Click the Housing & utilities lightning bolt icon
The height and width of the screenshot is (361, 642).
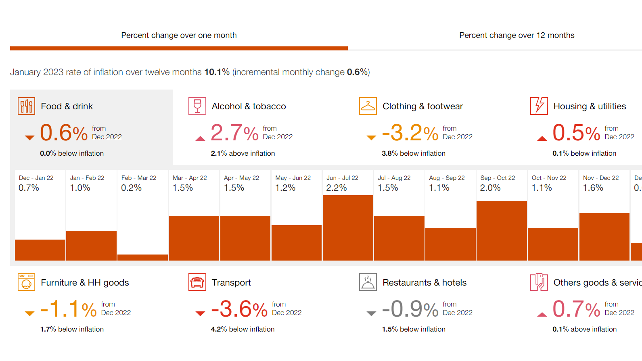[538, 106]
